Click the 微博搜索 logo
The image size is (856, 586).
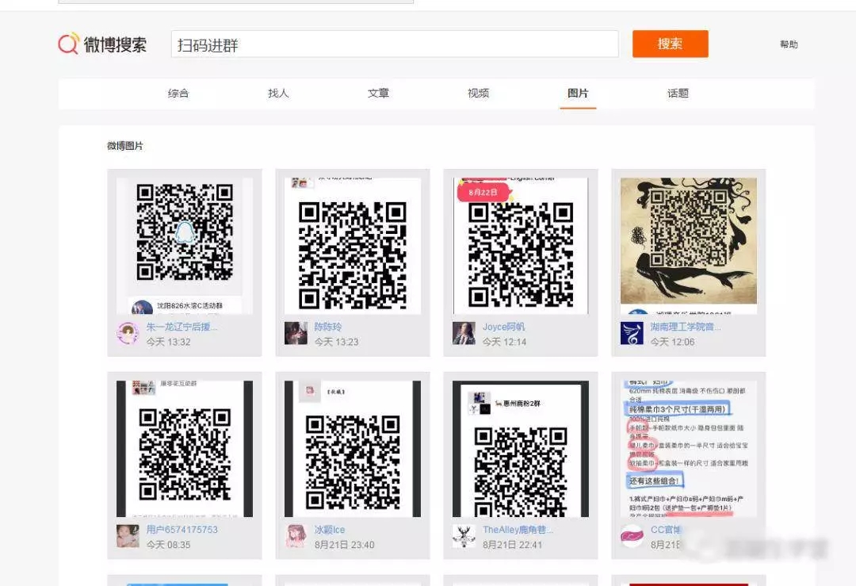click(102, 44)
